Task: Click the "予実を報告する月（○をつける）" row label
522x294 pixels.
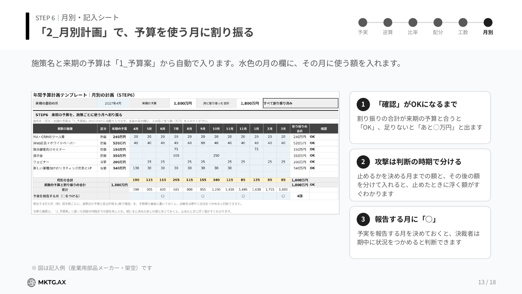Action: pyautogui.click(x=57, y=196)
